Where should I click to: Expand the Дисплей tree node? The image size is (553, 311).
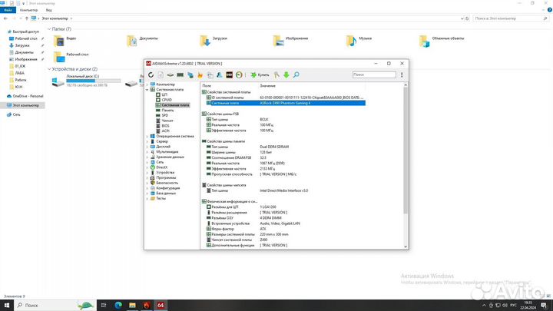pos(147,147)
